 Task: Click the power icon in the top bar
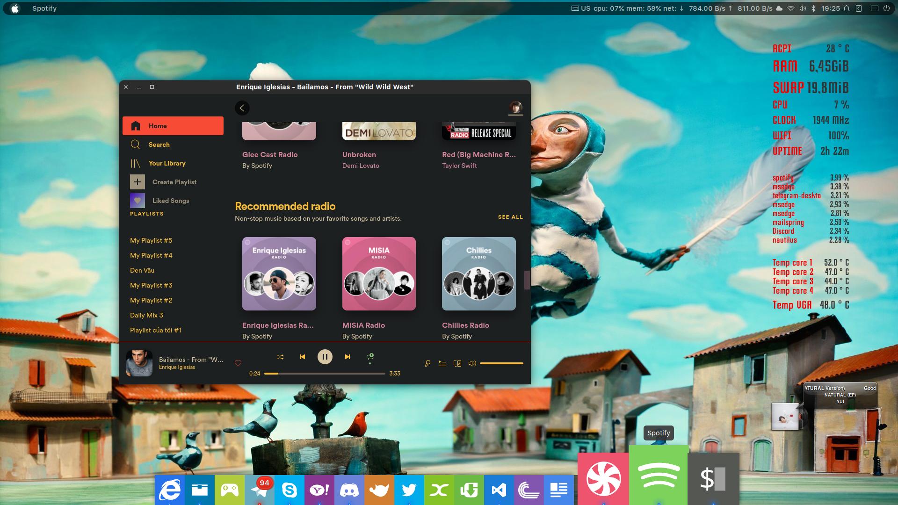[886, 8]
